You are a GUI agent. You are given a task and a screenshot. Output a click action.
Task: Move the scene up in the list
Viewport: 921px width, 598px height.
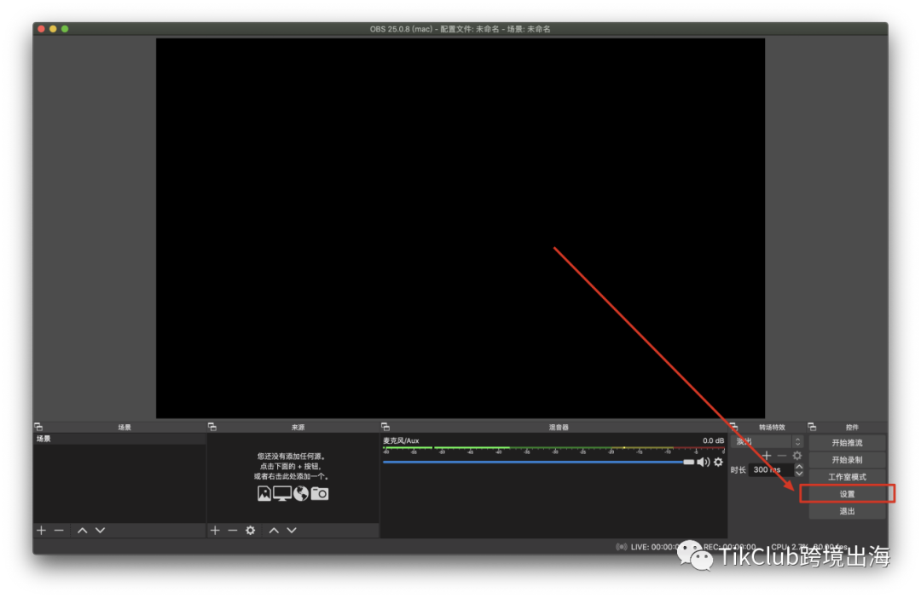click(x=82, y=531)
